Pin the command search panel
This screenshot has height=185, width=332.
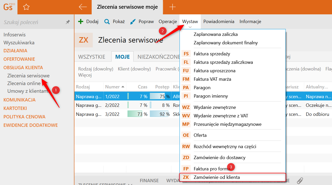pyautogui.click(x=68, y=22)
